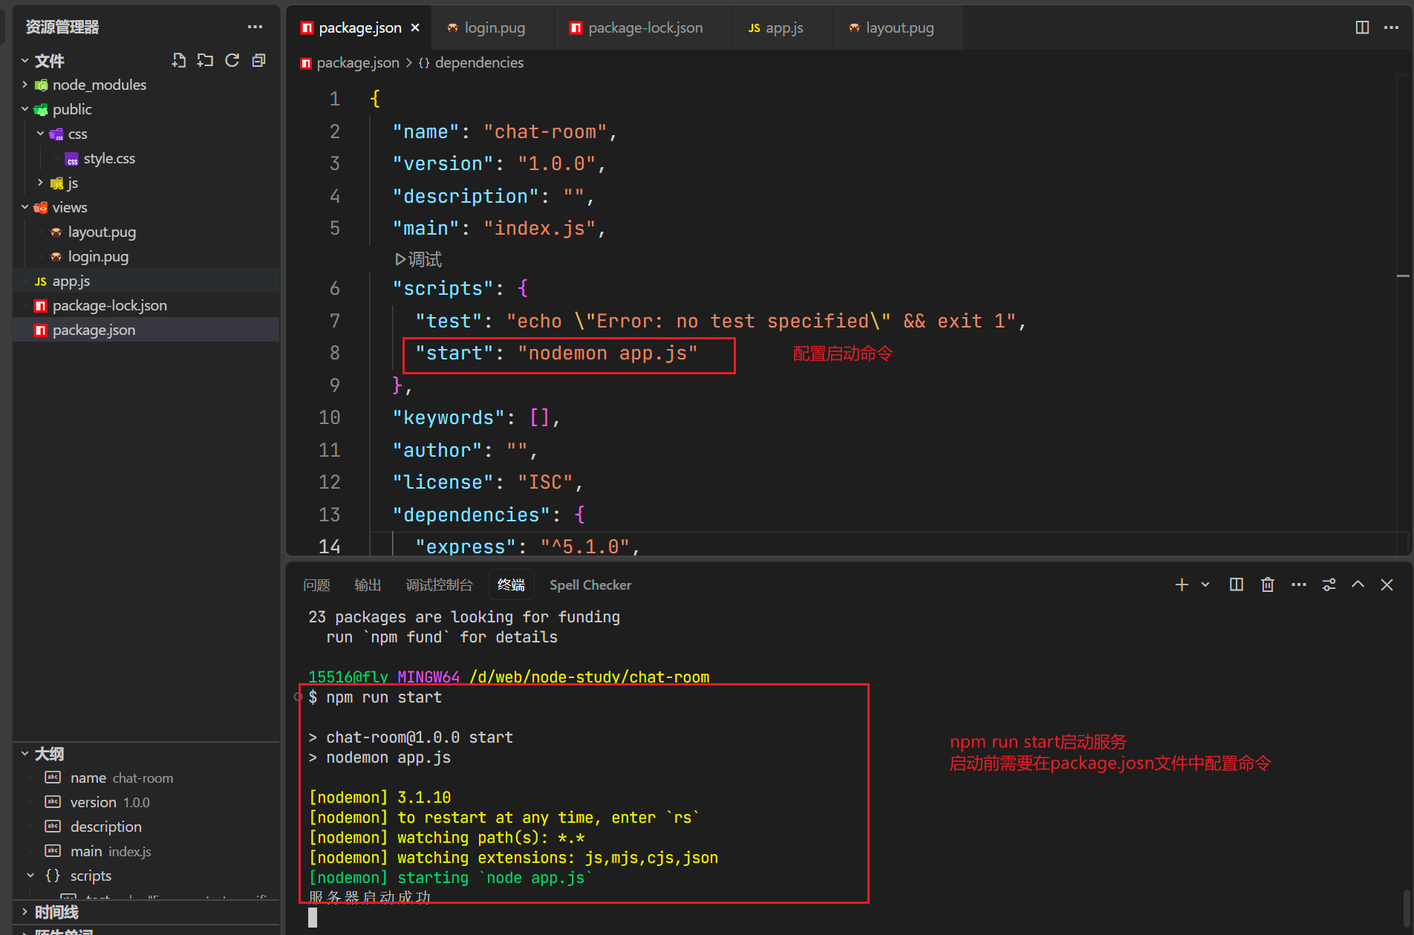Open explorer panel more actions menu
Image resolution: width=1414 pixels, height=935 pixels.
coord(255,27)
